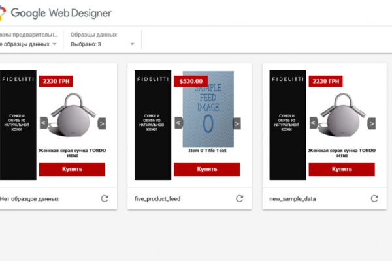Show next item in new_sample_data ad

pyautogui.click(x=372, y=123)
